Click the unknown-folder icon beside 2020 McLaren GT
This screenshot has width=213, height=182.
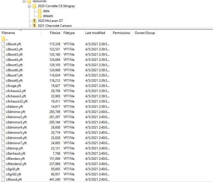(34, 21)
